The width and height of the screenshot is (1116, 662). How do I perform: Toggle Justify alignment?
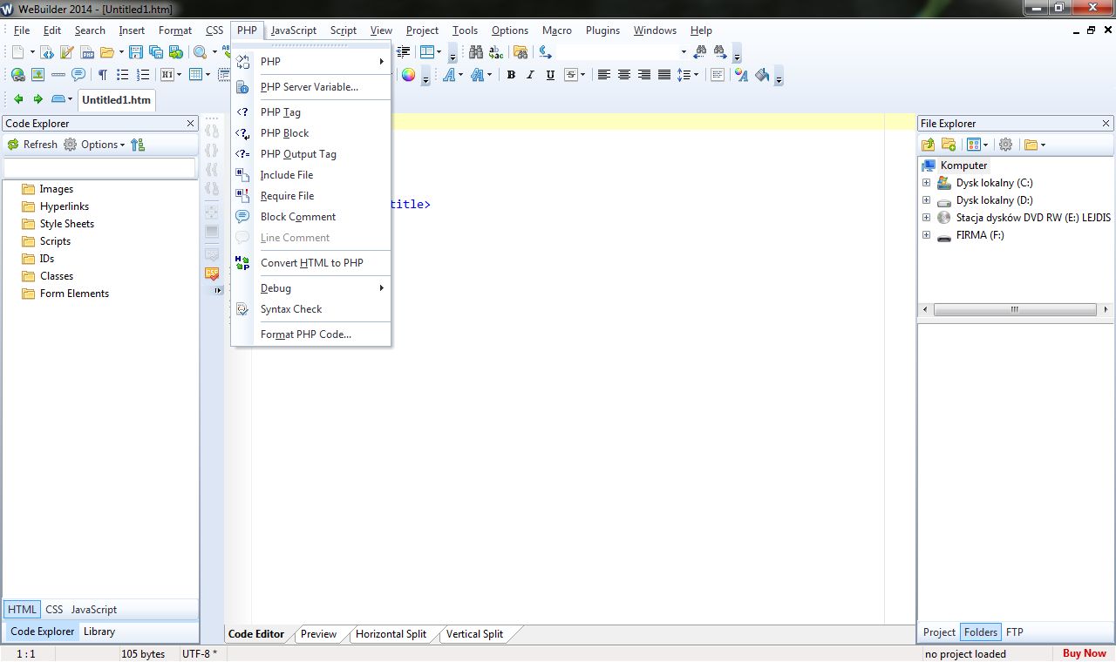(663, 75)
